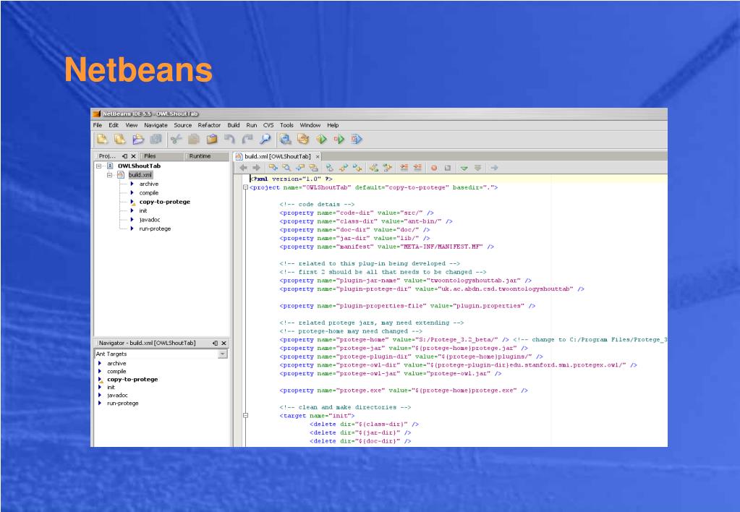The height and width of the screenshot is (512, 740).
Task: Open the Build menu
Action: point(234,125)
